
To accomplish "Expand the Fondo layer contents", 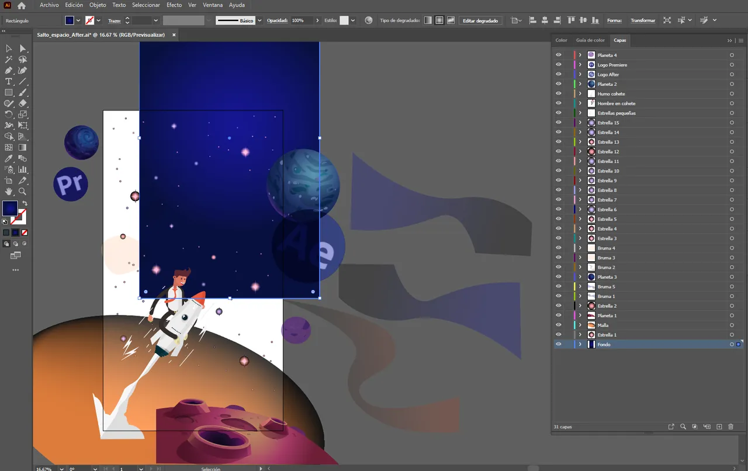I will (580, 344).
